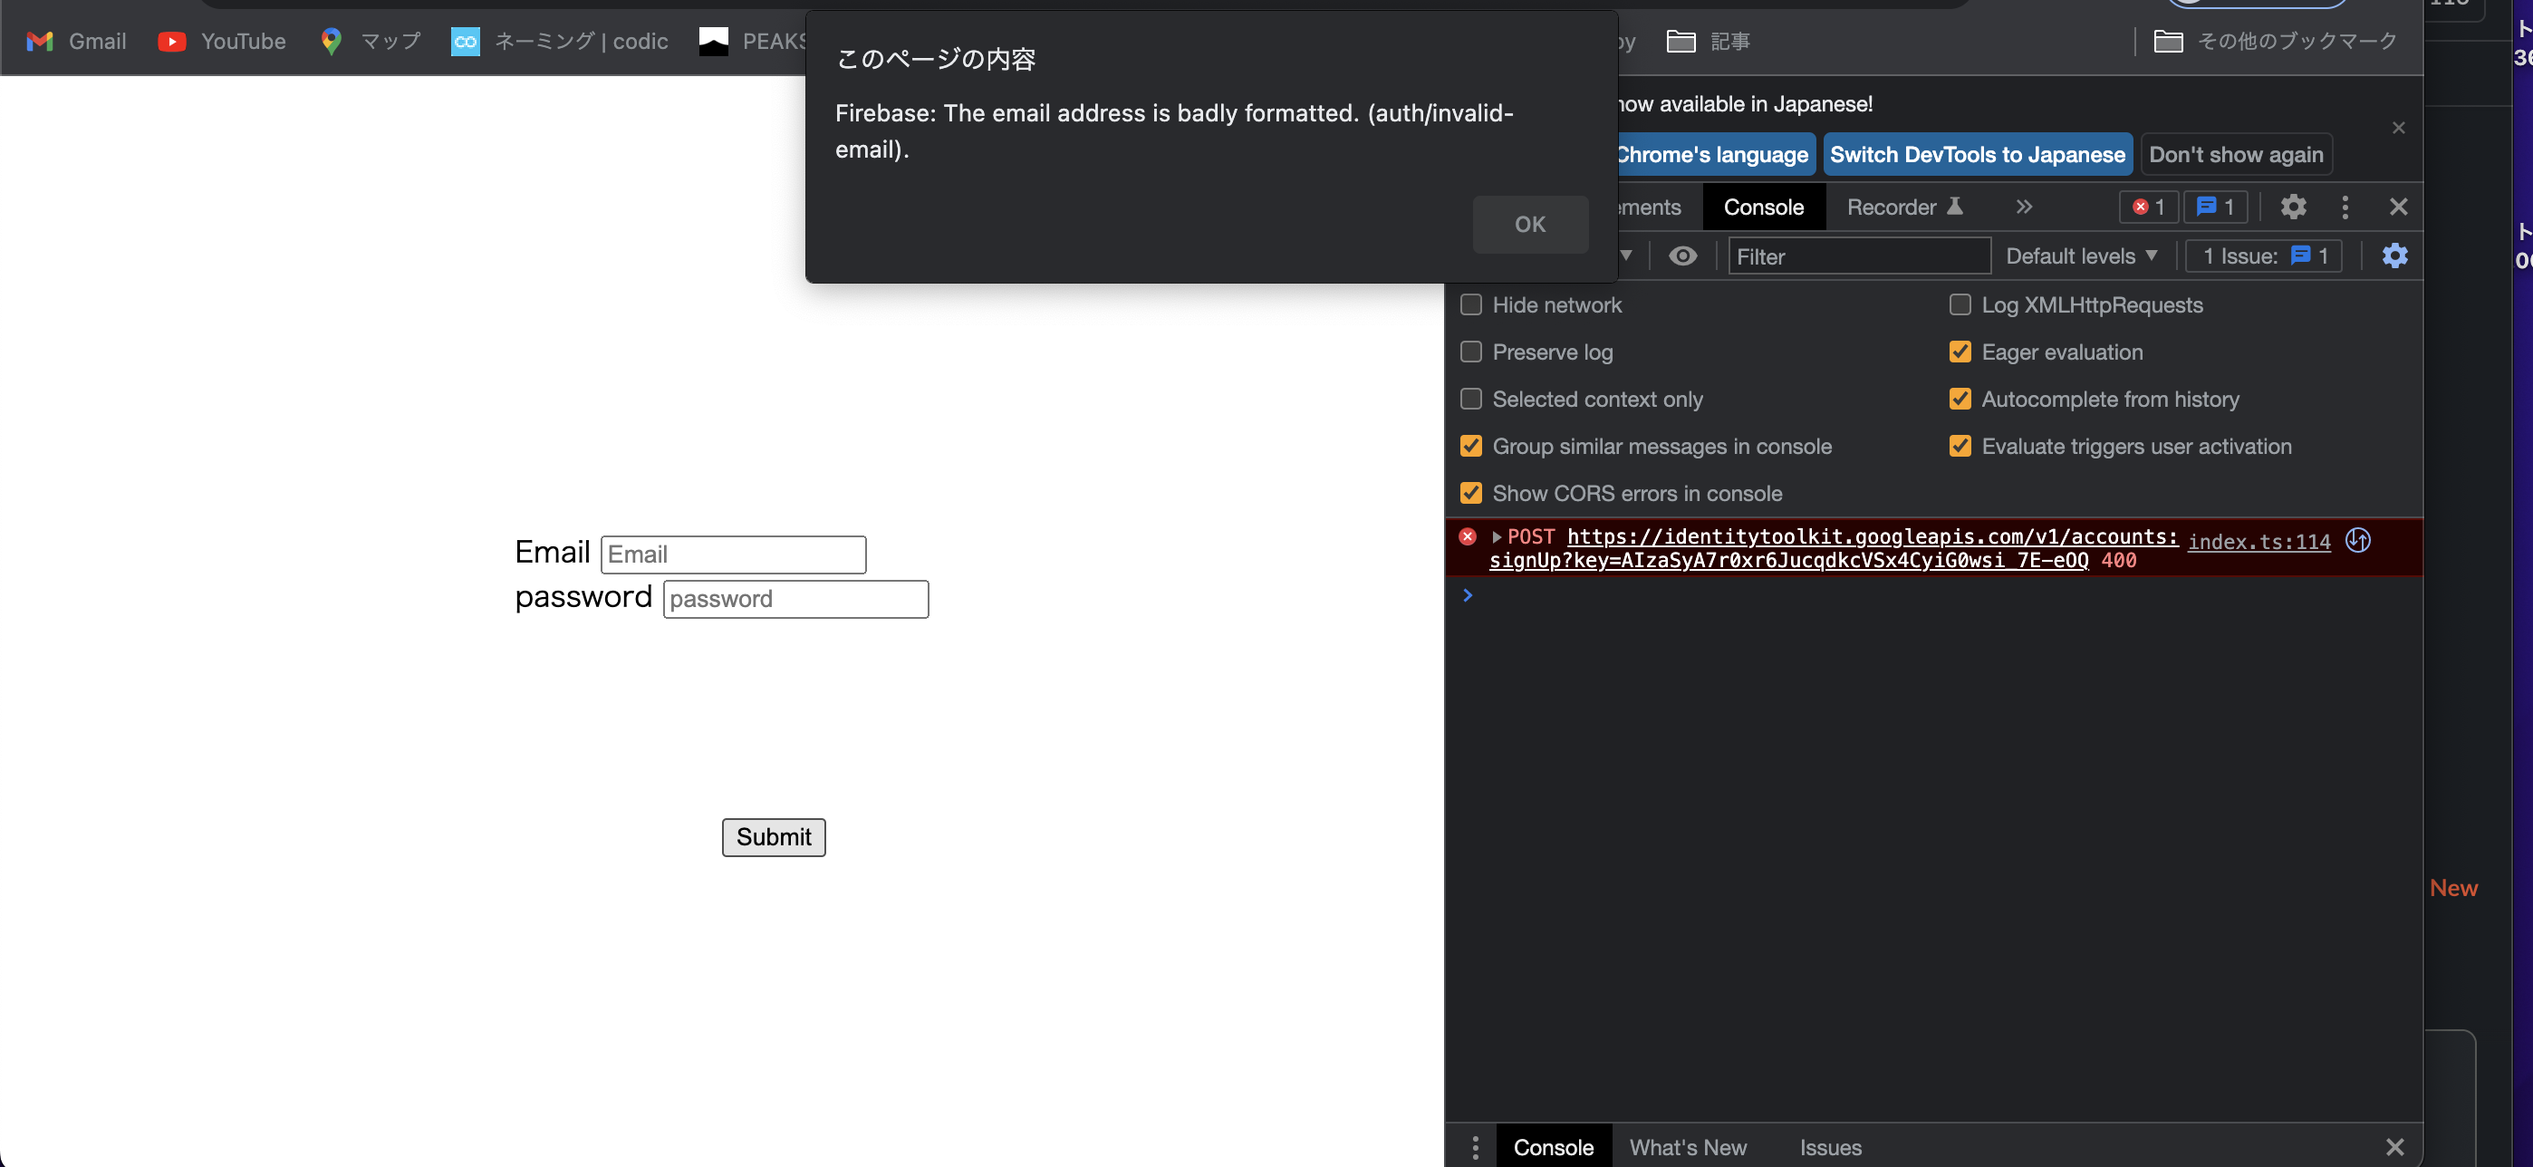Screen dimensions: 2533x1167
Task: Open the hidden panels chevron menu
Action: [x=2025, y=207]
